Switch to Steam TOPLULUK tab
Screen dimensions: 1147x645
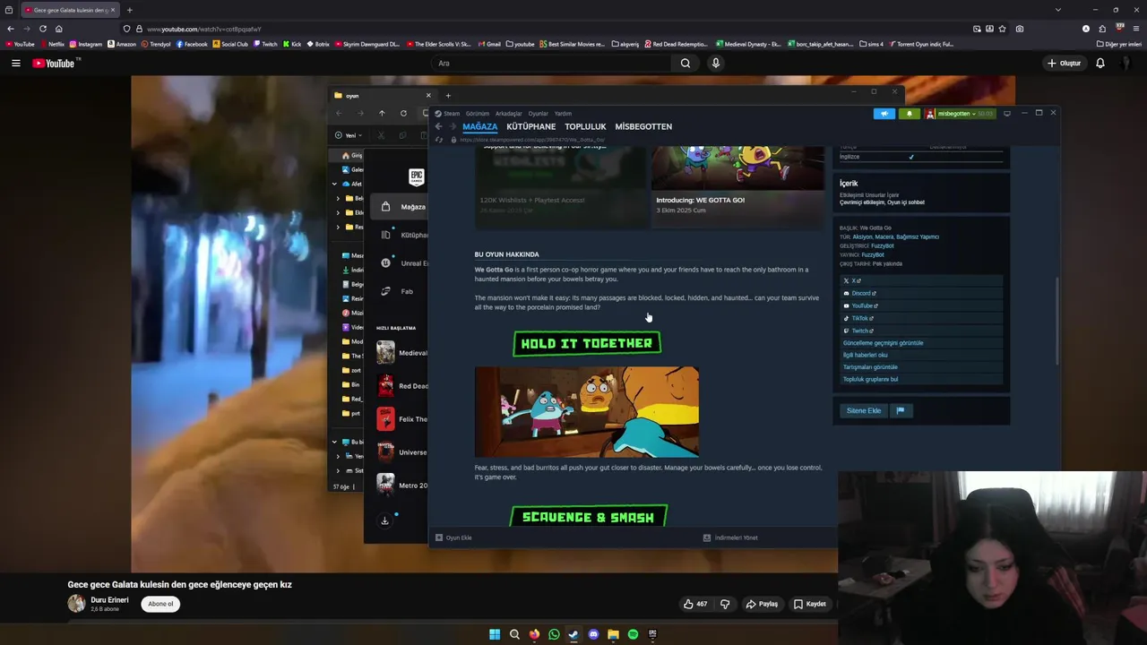585,126
